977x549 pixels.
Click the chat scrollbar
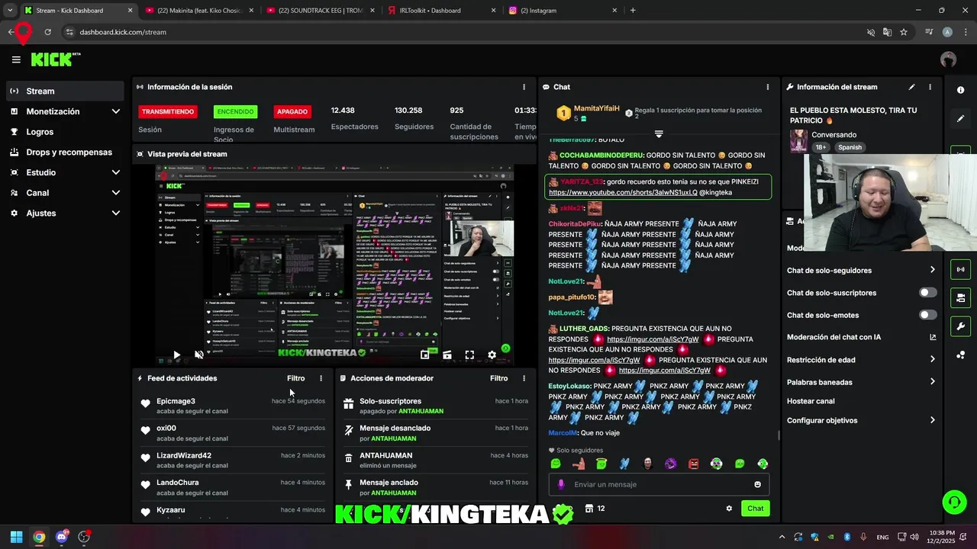pyautogui.click(x=778, y=436)
